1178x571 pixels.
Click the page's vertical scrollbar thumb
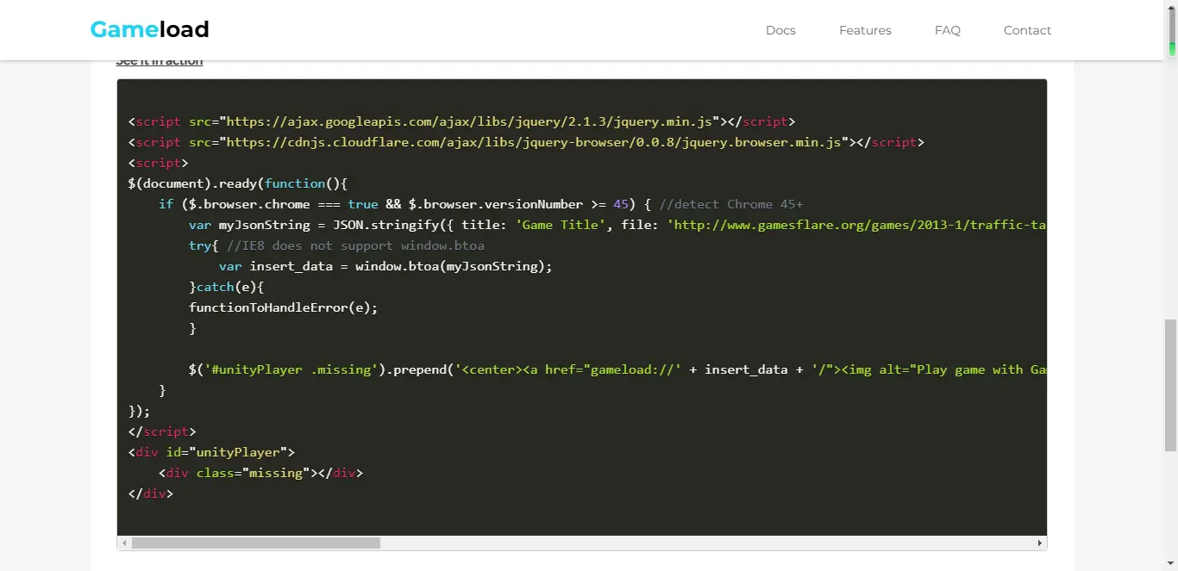click(x=1171, y=384)
